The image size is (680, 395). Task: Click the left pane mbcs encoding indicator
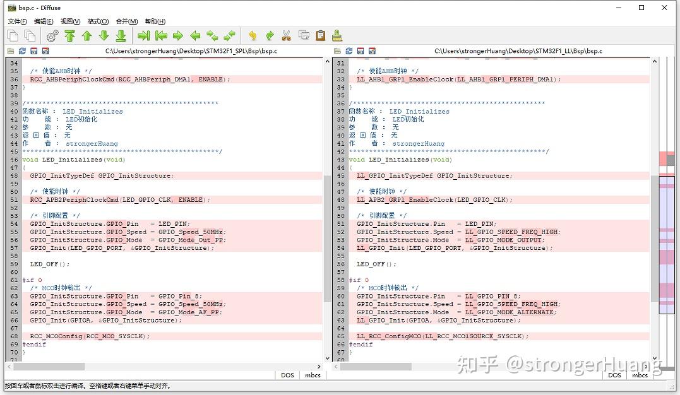[x=313, y=375]
